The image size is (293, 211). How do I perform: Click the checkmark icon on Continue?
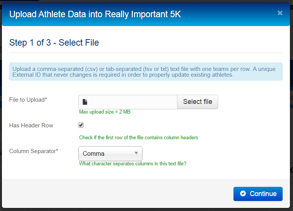tap(243, 194)
